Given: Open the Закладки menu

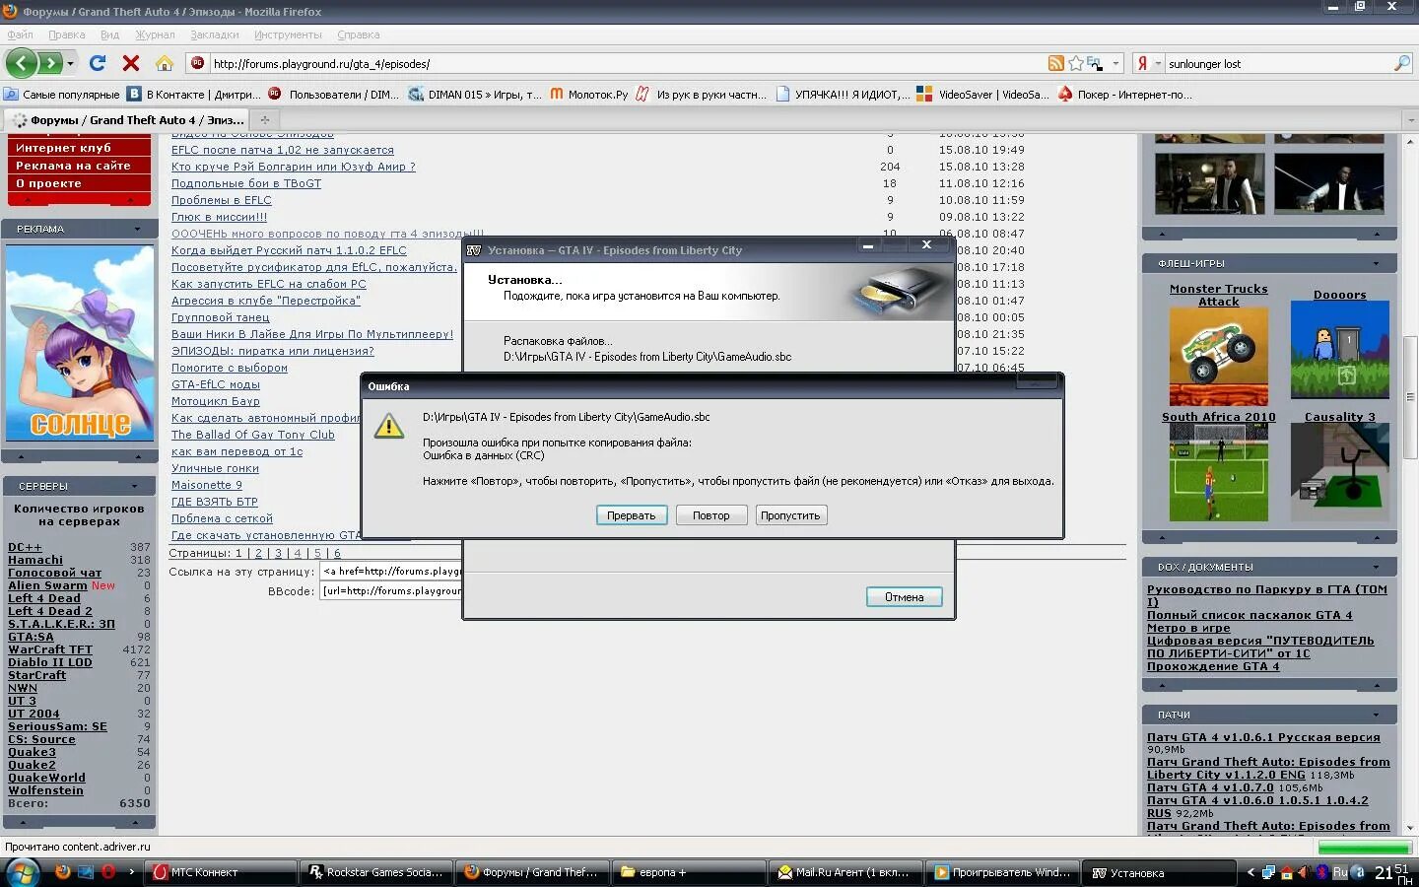Looking at the screenshot, I should 214,34.
